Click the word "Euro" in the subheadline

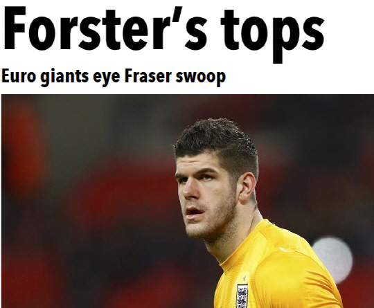pyautogui.click(x=18, y=76)
